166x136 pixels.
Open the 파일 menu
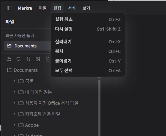tap(43, 8)
